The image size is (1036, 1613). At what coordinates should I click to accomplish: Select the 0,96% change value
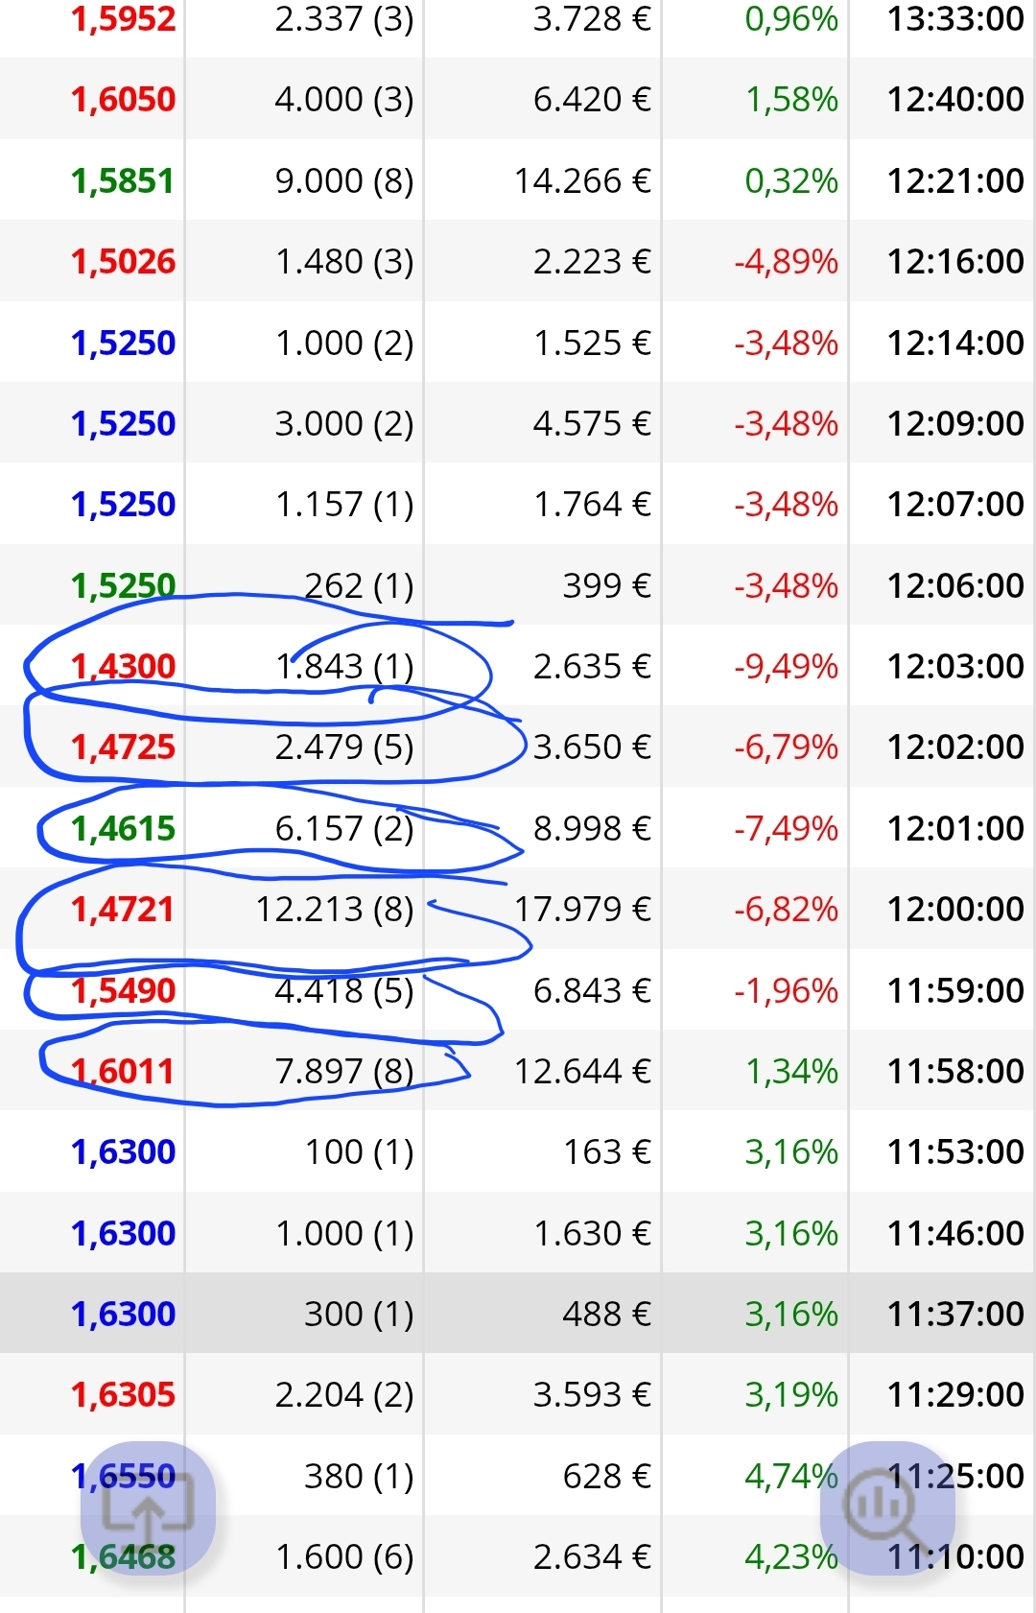[791, 18]
